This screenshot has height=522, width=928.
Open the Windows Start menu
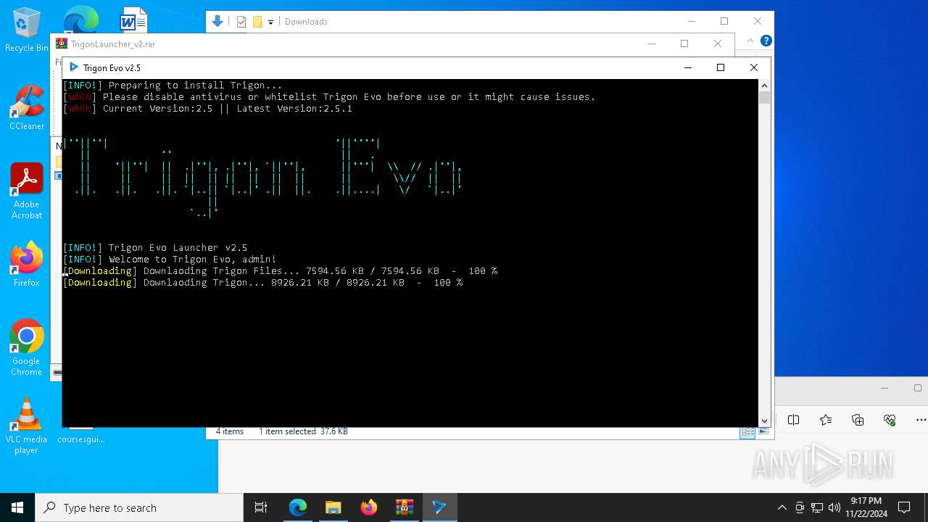point(17,507)
